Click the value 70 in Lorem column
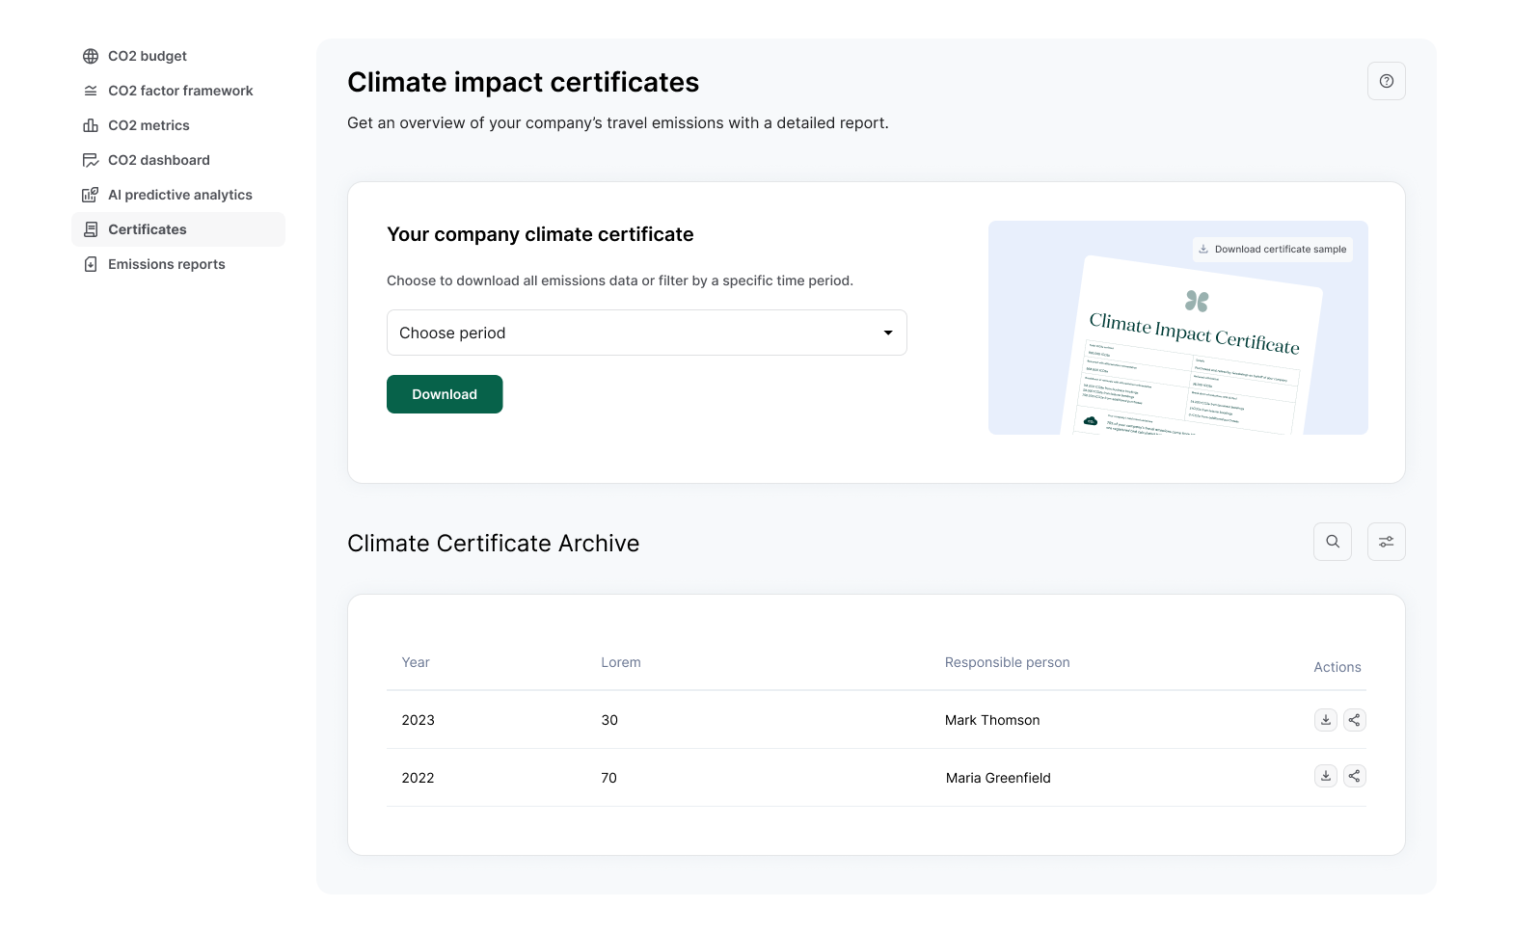The height and width of the screenshot is (933, 1513). coord(608,778)
